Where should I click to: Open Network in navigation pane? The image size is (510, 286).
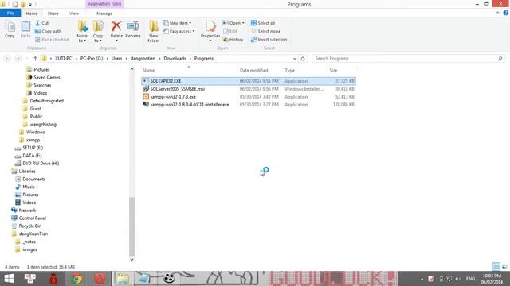click(x=27, y=210)
